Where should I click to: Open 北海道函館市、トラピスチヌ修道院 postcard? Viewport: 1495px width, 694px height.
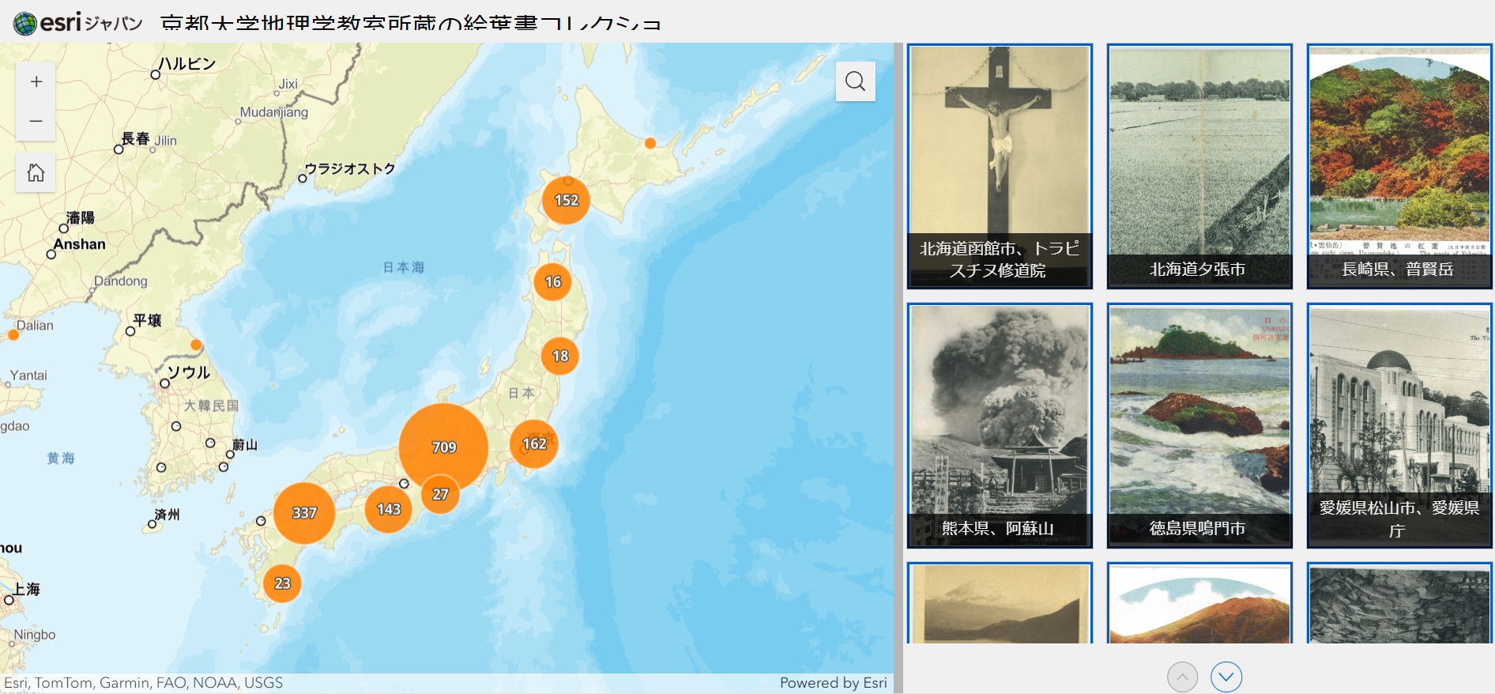pos(1000,166)
